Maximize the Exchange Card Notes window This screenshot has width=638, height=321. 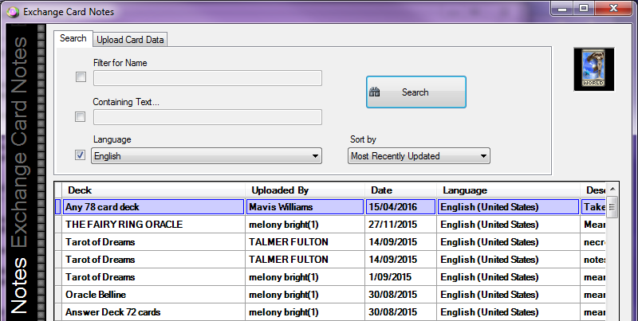(x=584, y=8)
